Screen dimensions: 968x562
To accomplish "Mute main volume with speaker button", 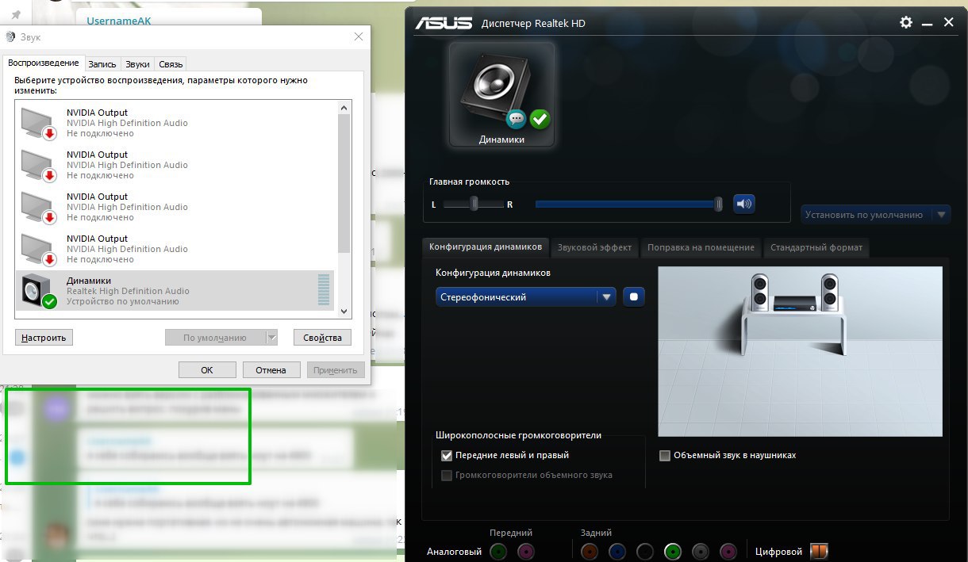I will click(744, 204).
